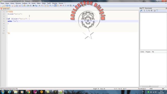
Task: Open Internet Explorer from the taskbar
Action: pyautogui.click(x=9, y=92)
